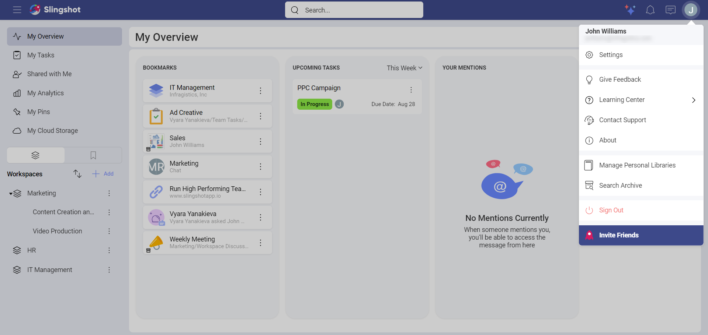Open the IT Management workspace in sidebar
708x335 pixels.
50,270
